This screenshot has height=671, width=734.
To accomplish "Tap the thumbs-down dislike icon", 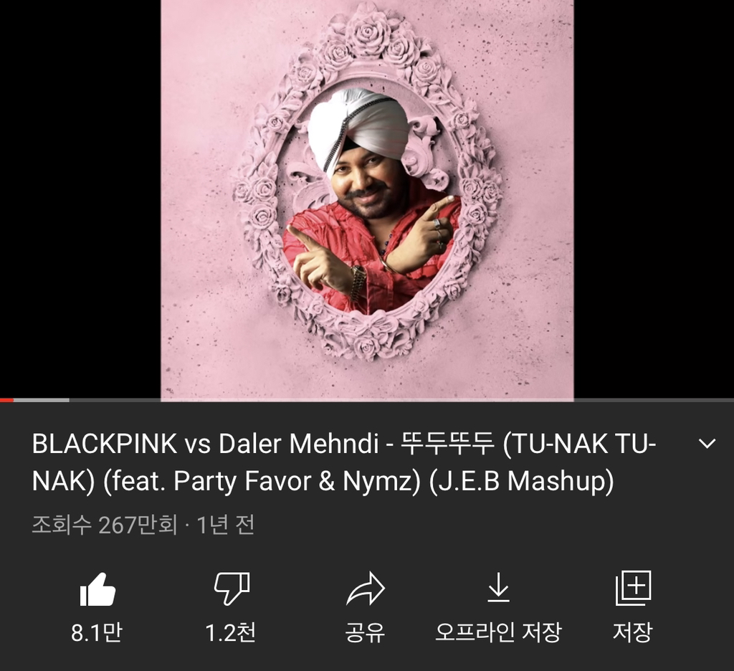I will pyautogui.click(x=232, y=588).
